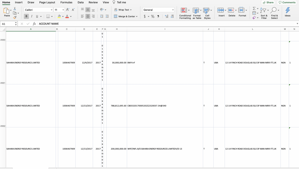Switch to the Insert tab
This screenshot has height=169, width=299.
pos(19,3)
